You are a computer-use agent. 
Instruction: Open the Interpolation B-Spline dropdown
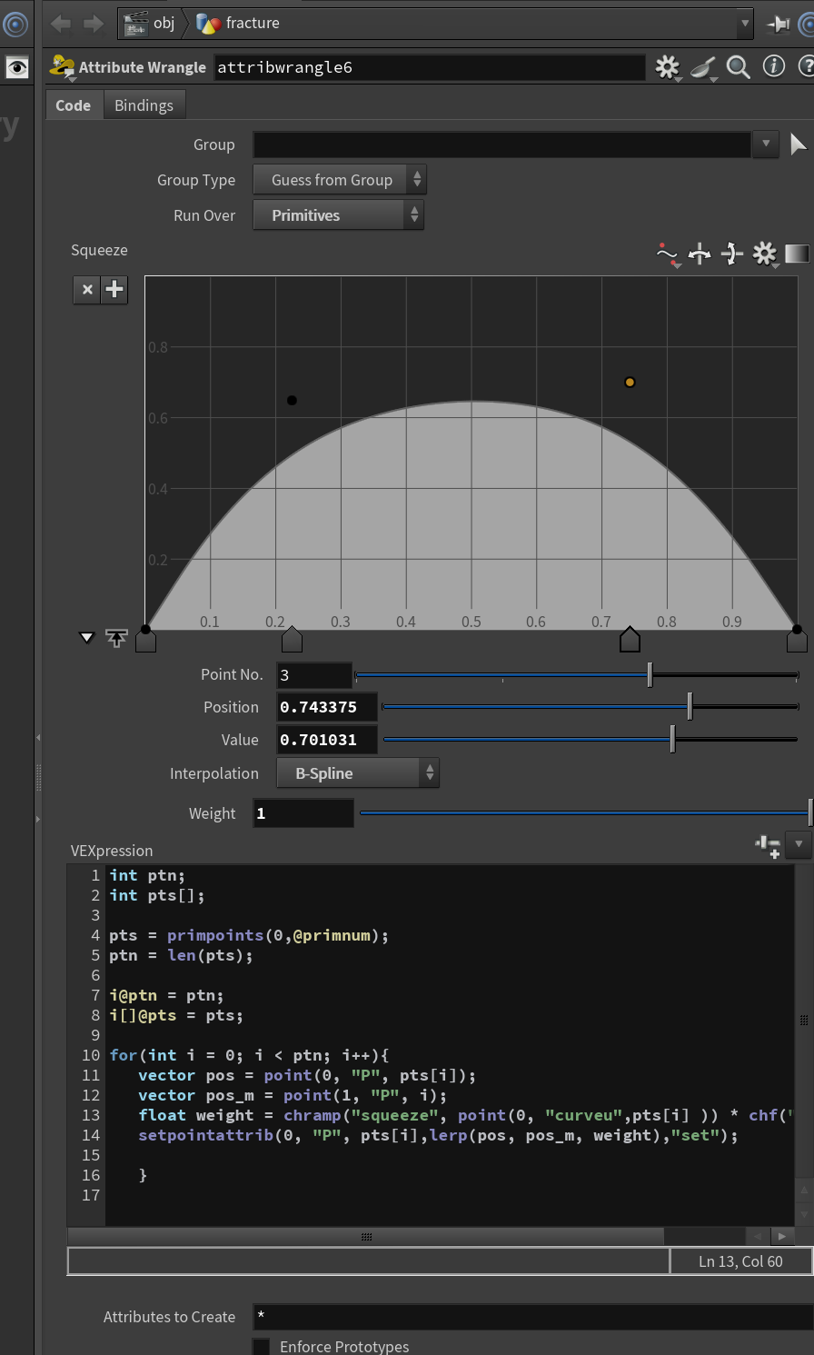[358, 773]
